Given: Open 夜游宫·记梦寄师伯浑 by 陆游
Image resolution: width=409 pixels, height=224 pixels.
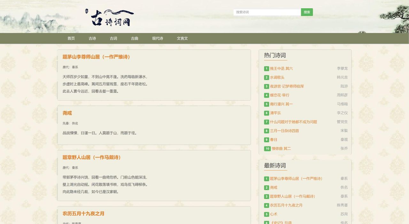Looking at the screenshot, I should (x=287, y=86).
